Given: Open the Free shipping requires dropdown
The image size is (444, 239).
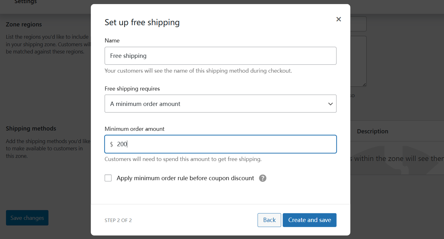Looking at the screenshot, I should click(220, 103).
